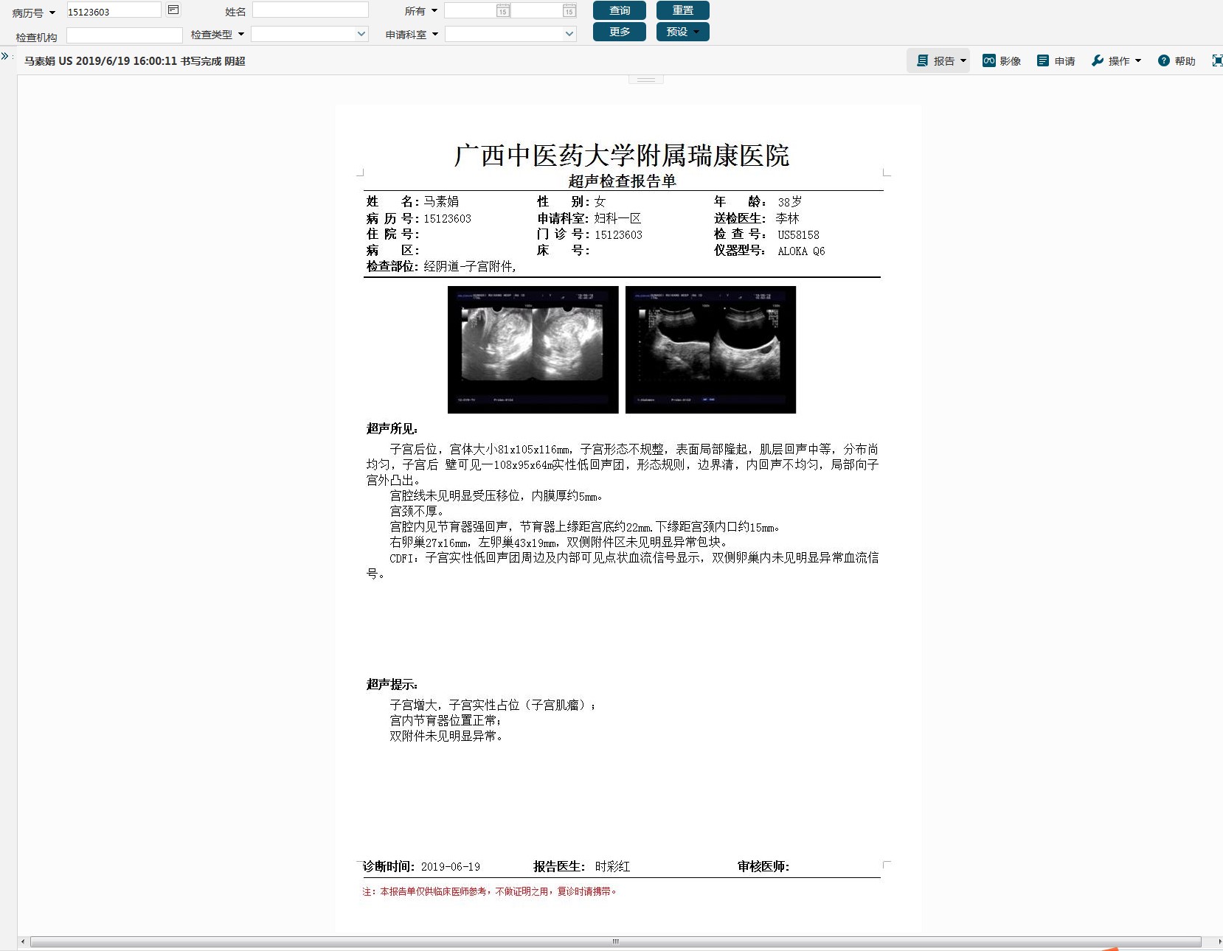Open the 操作 operations dropdown menu
The width and height of the screenshot is (1223, 951).
click(1117, 61)
